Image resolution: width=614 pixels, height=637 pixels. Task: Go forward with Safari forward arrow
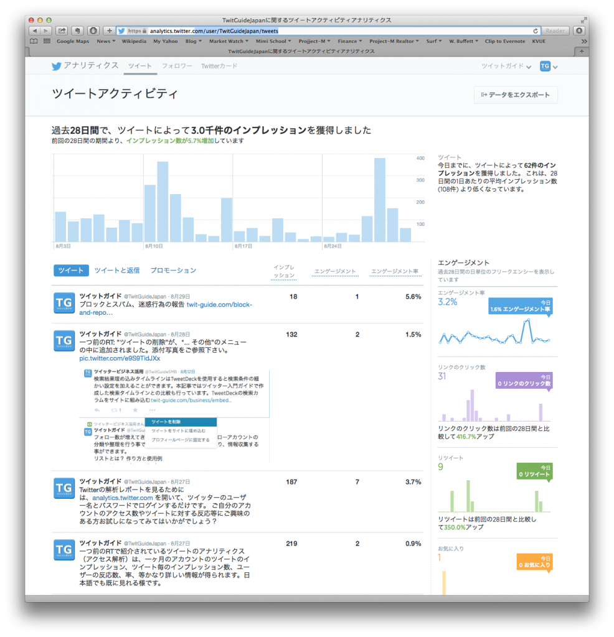pyautogui.click(x=46, y=31)
